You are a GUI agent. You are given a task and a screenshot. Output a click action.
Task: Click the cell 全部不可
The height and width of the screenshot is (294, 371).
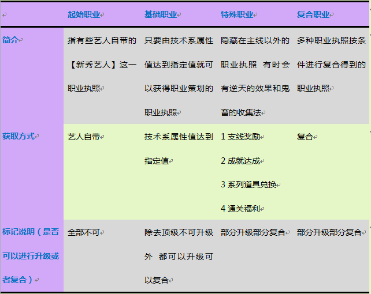[x=84, y=233]
